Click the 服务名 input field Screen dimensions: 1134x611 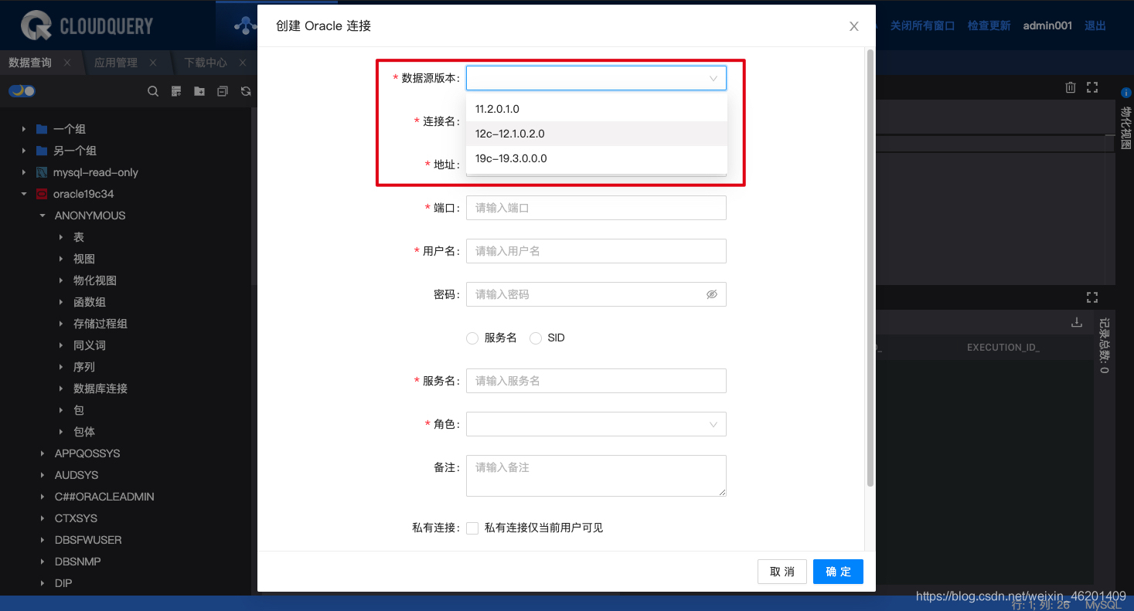point(596,381)
